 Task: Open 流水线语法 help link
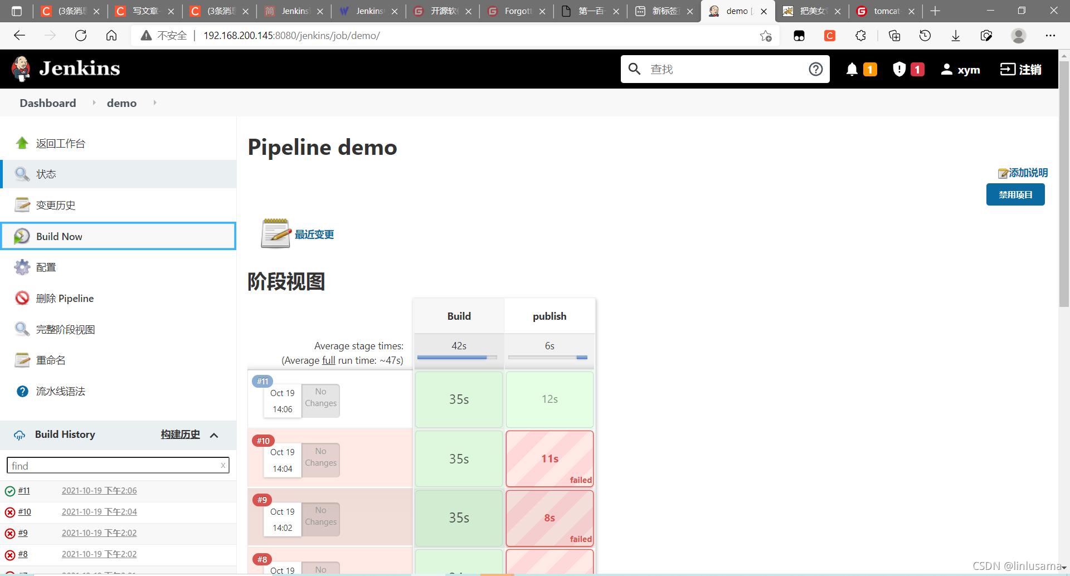(x=60, y=391)
